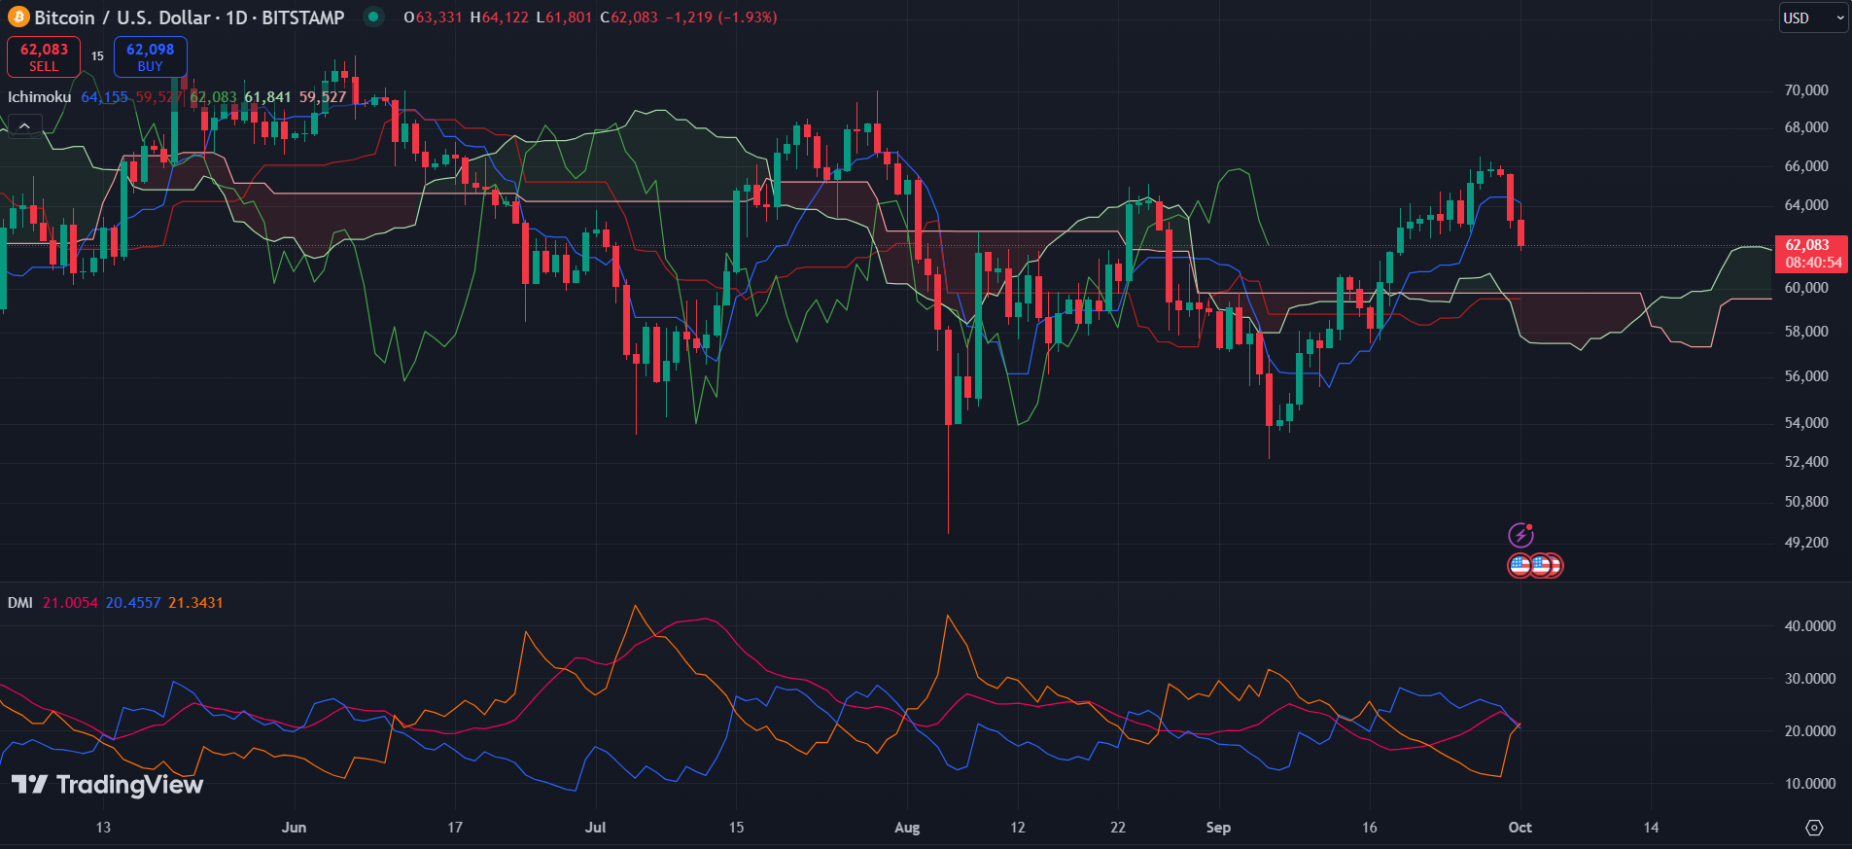
Task: Click the spread value 15
Action: pos(97,56)
